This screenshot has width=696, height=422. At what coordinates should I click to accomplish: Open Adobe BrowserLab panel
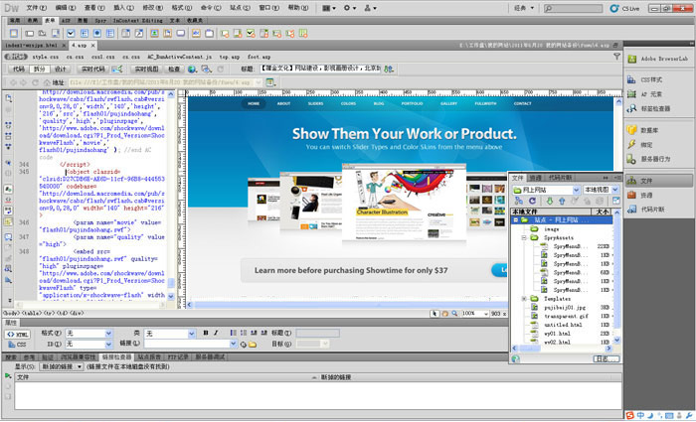tap(658, 59)
